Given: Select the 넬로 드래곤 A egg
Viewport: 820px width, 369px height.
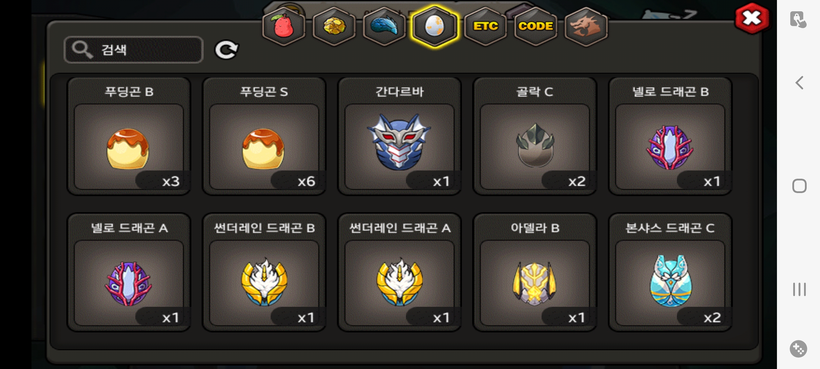Looking at the screenshot, I should click(129, 272).
